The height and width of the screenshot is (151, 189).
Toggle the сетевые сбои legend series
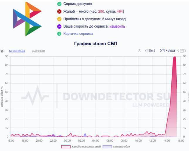tap(116, 147)
